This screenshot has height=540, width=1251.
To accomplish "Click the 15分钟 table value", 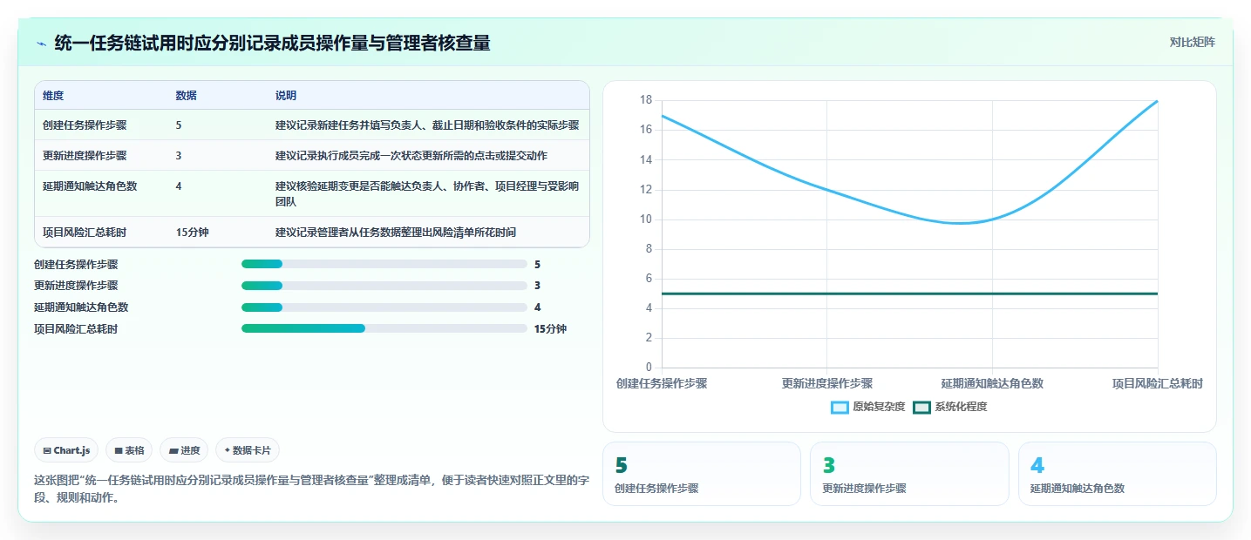I will click(192, 232).
